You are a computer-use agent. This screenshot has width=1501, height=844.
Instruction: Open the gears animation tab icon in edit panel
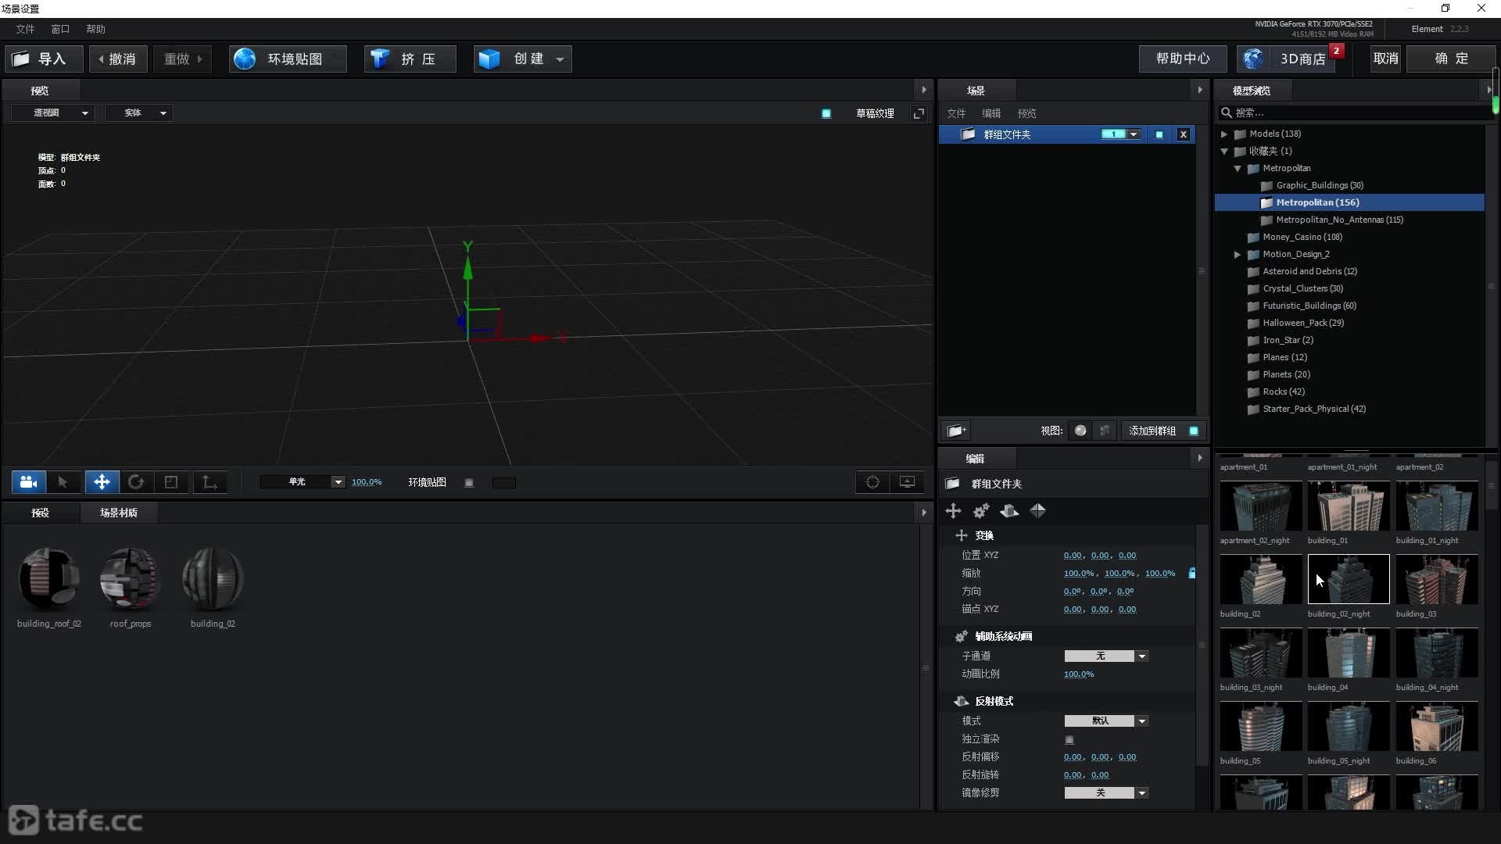coord(981,511)
